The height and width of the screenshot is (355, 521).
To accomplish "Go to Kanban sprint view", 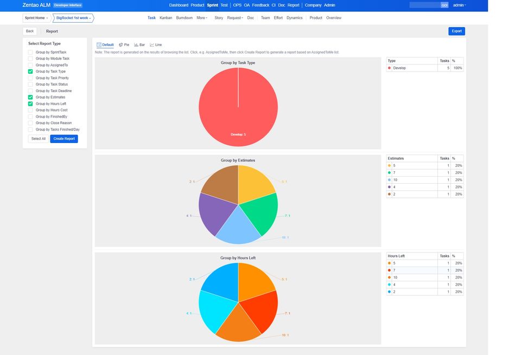I will tap(166, 18).
